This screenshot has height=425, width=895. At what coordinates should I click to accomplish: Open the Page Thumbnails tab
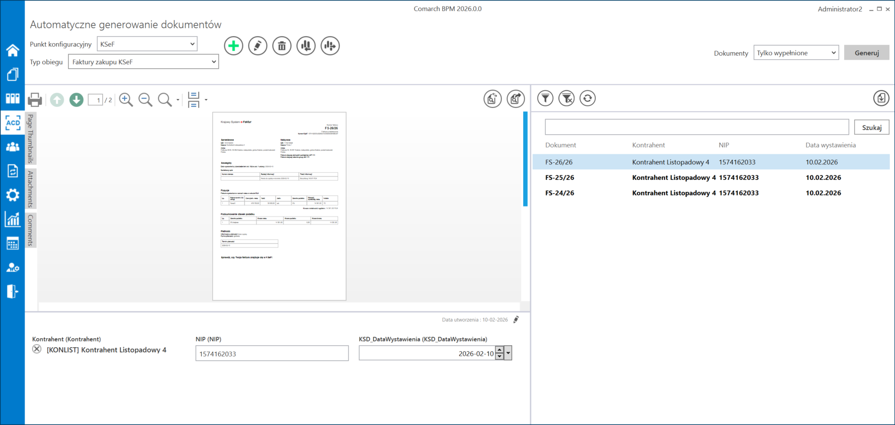31,138
